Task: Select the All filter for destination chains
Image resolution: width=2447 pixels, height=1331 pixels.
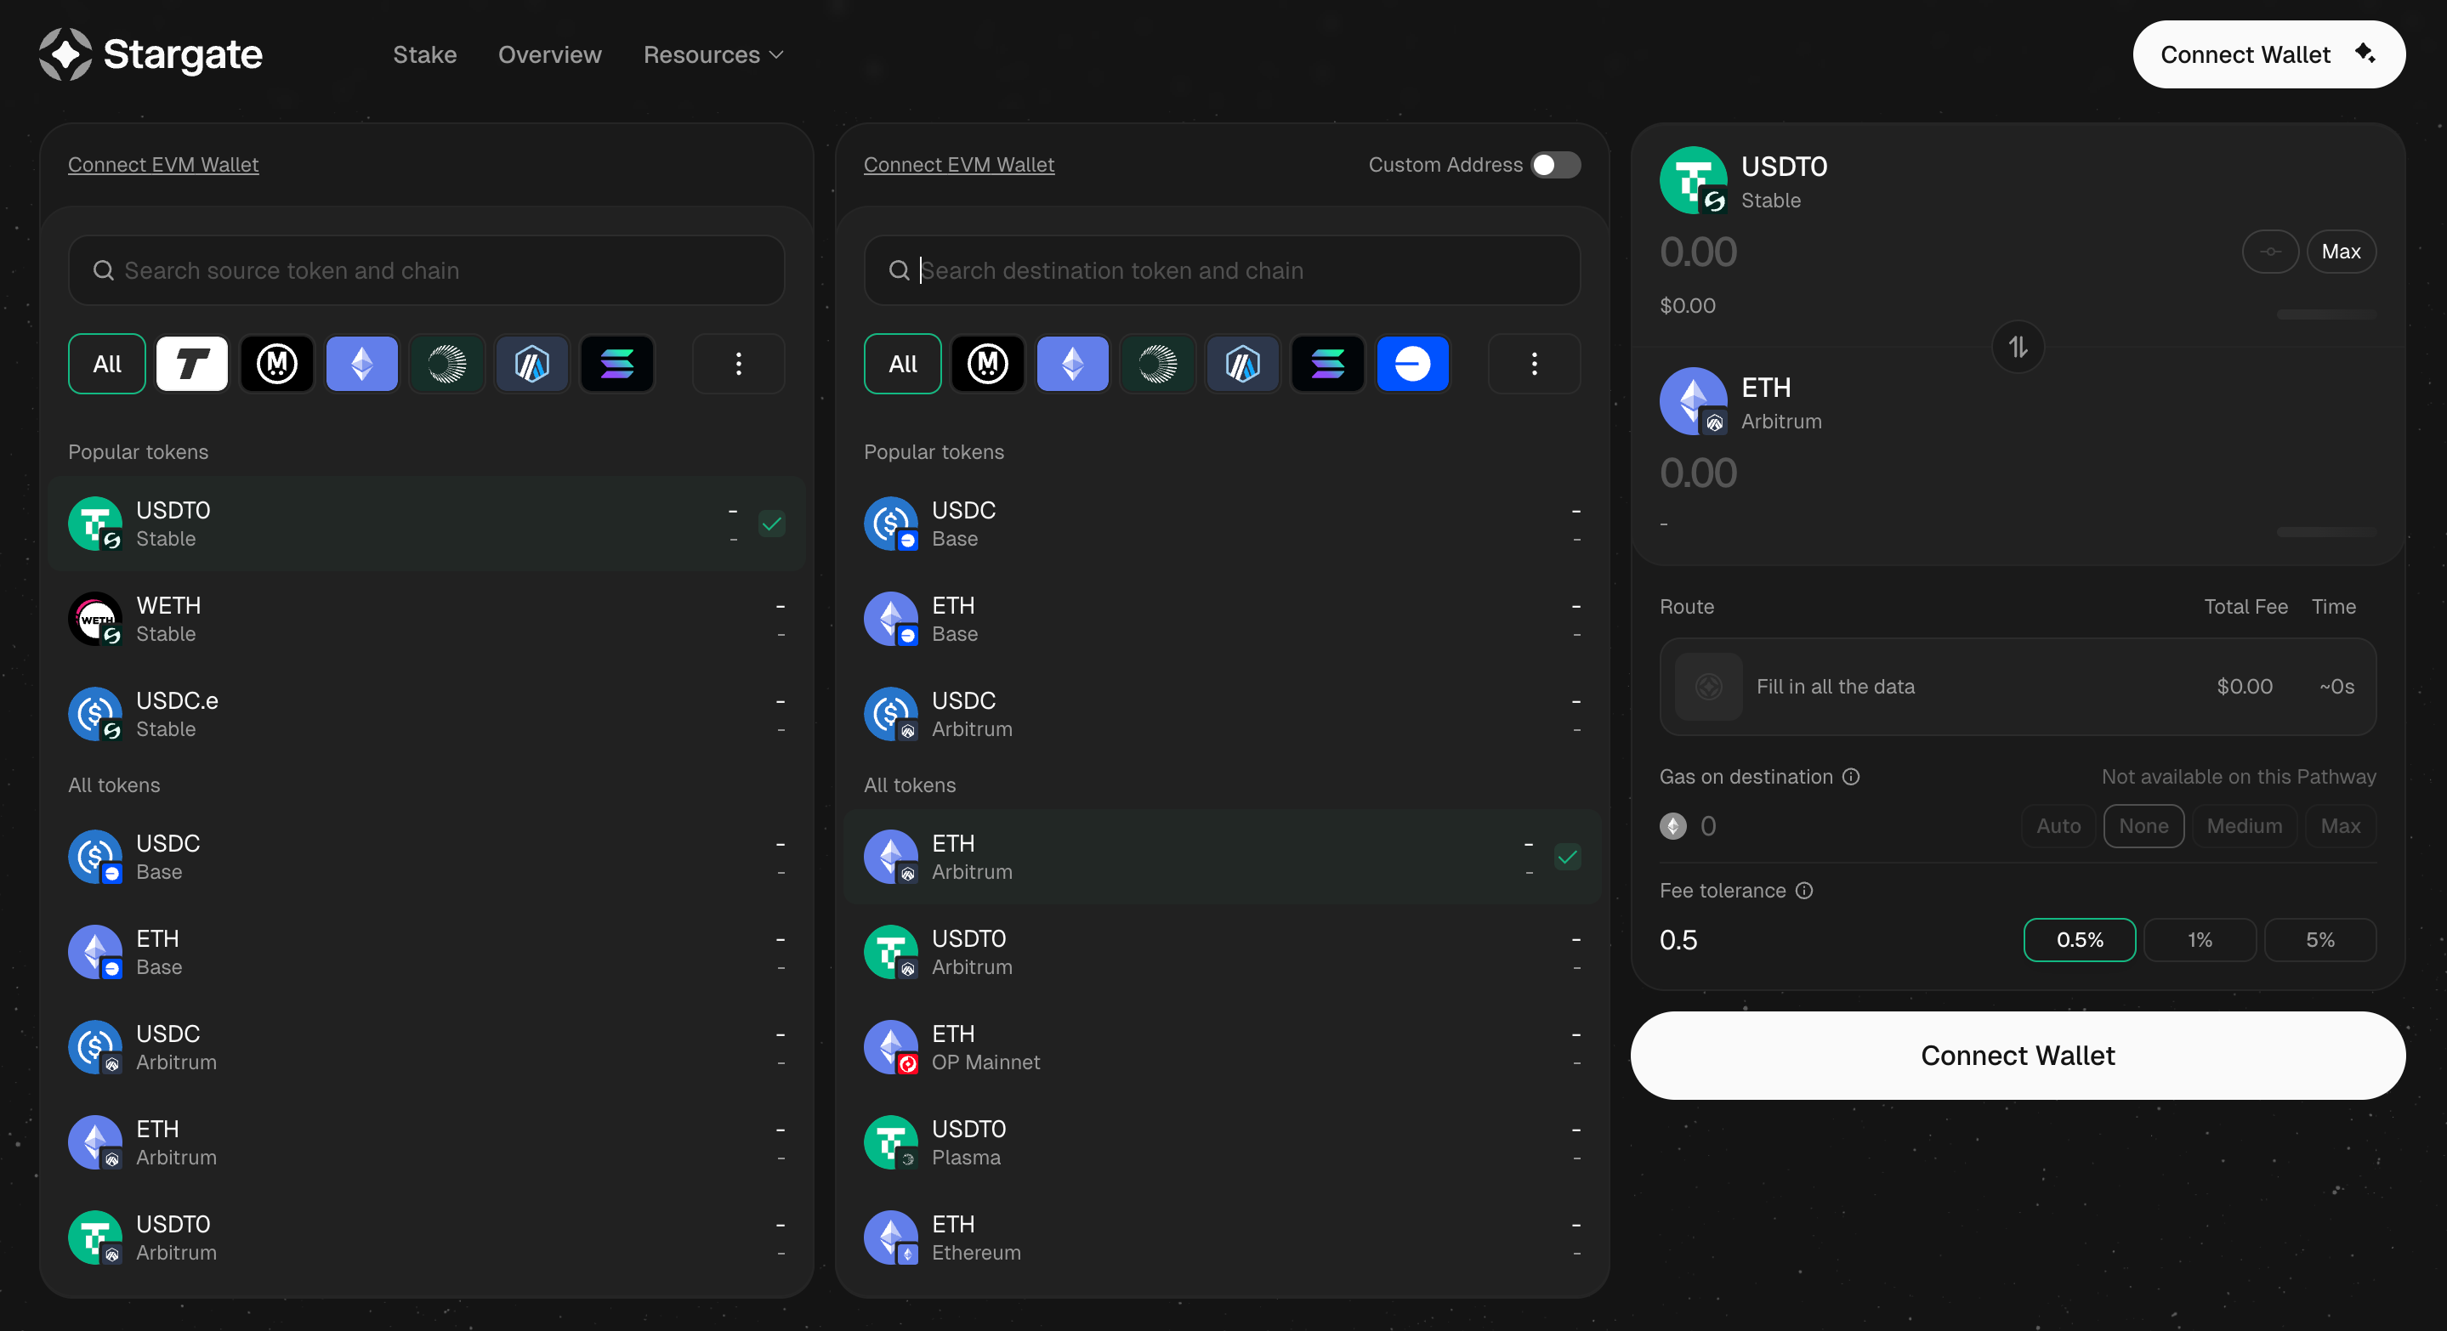Action: [x=902, y=364]
